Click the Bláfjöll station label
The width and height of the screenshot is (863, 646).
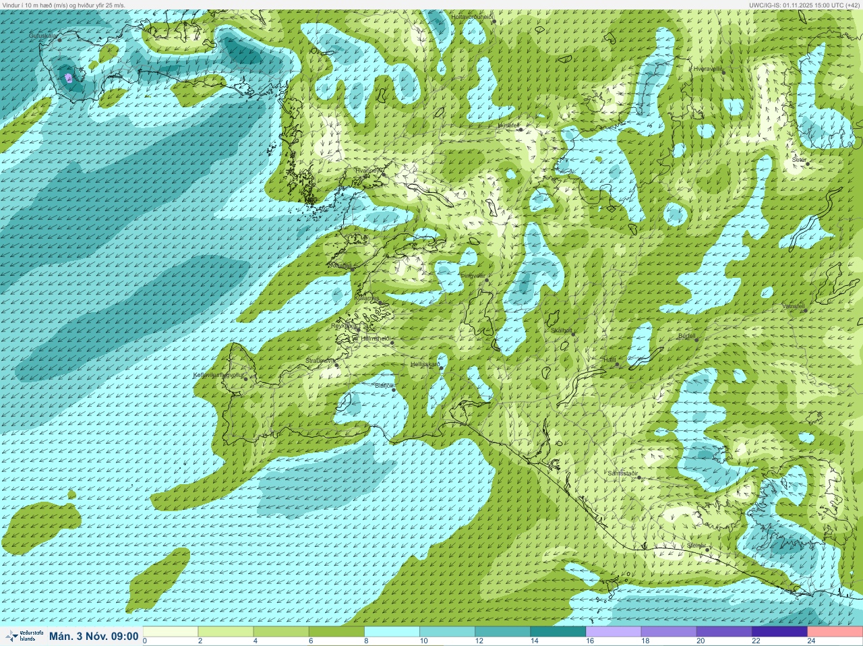[x=384, y=386]
